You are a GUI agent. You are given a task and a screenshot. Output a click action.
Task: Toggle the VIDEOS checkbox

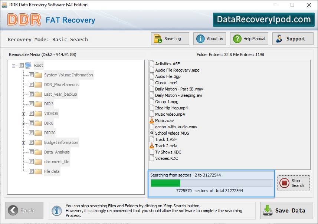pos(31,113)
